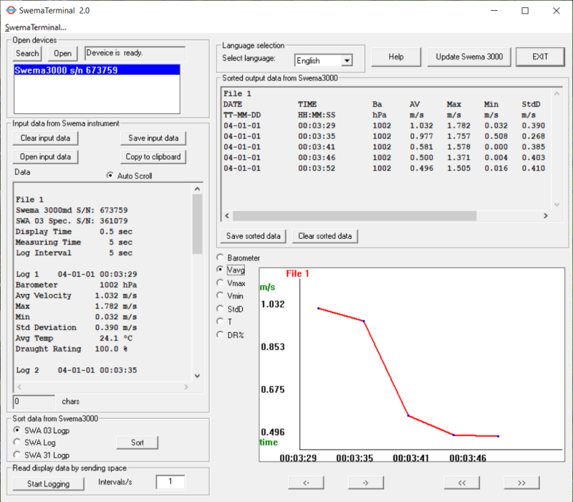Click the 00:03:41 x-axis label on graph
573x502 pixels.
[x=410, y=458]
